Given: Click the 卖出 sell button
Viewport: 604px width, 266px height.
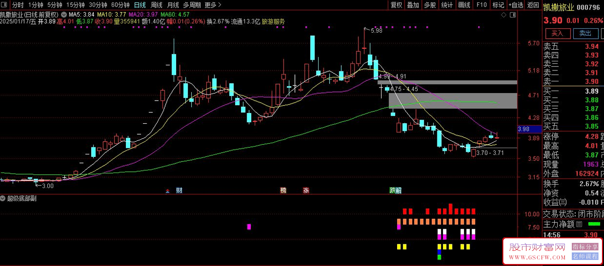Looking at the screenshot, I should click(585, 33).
